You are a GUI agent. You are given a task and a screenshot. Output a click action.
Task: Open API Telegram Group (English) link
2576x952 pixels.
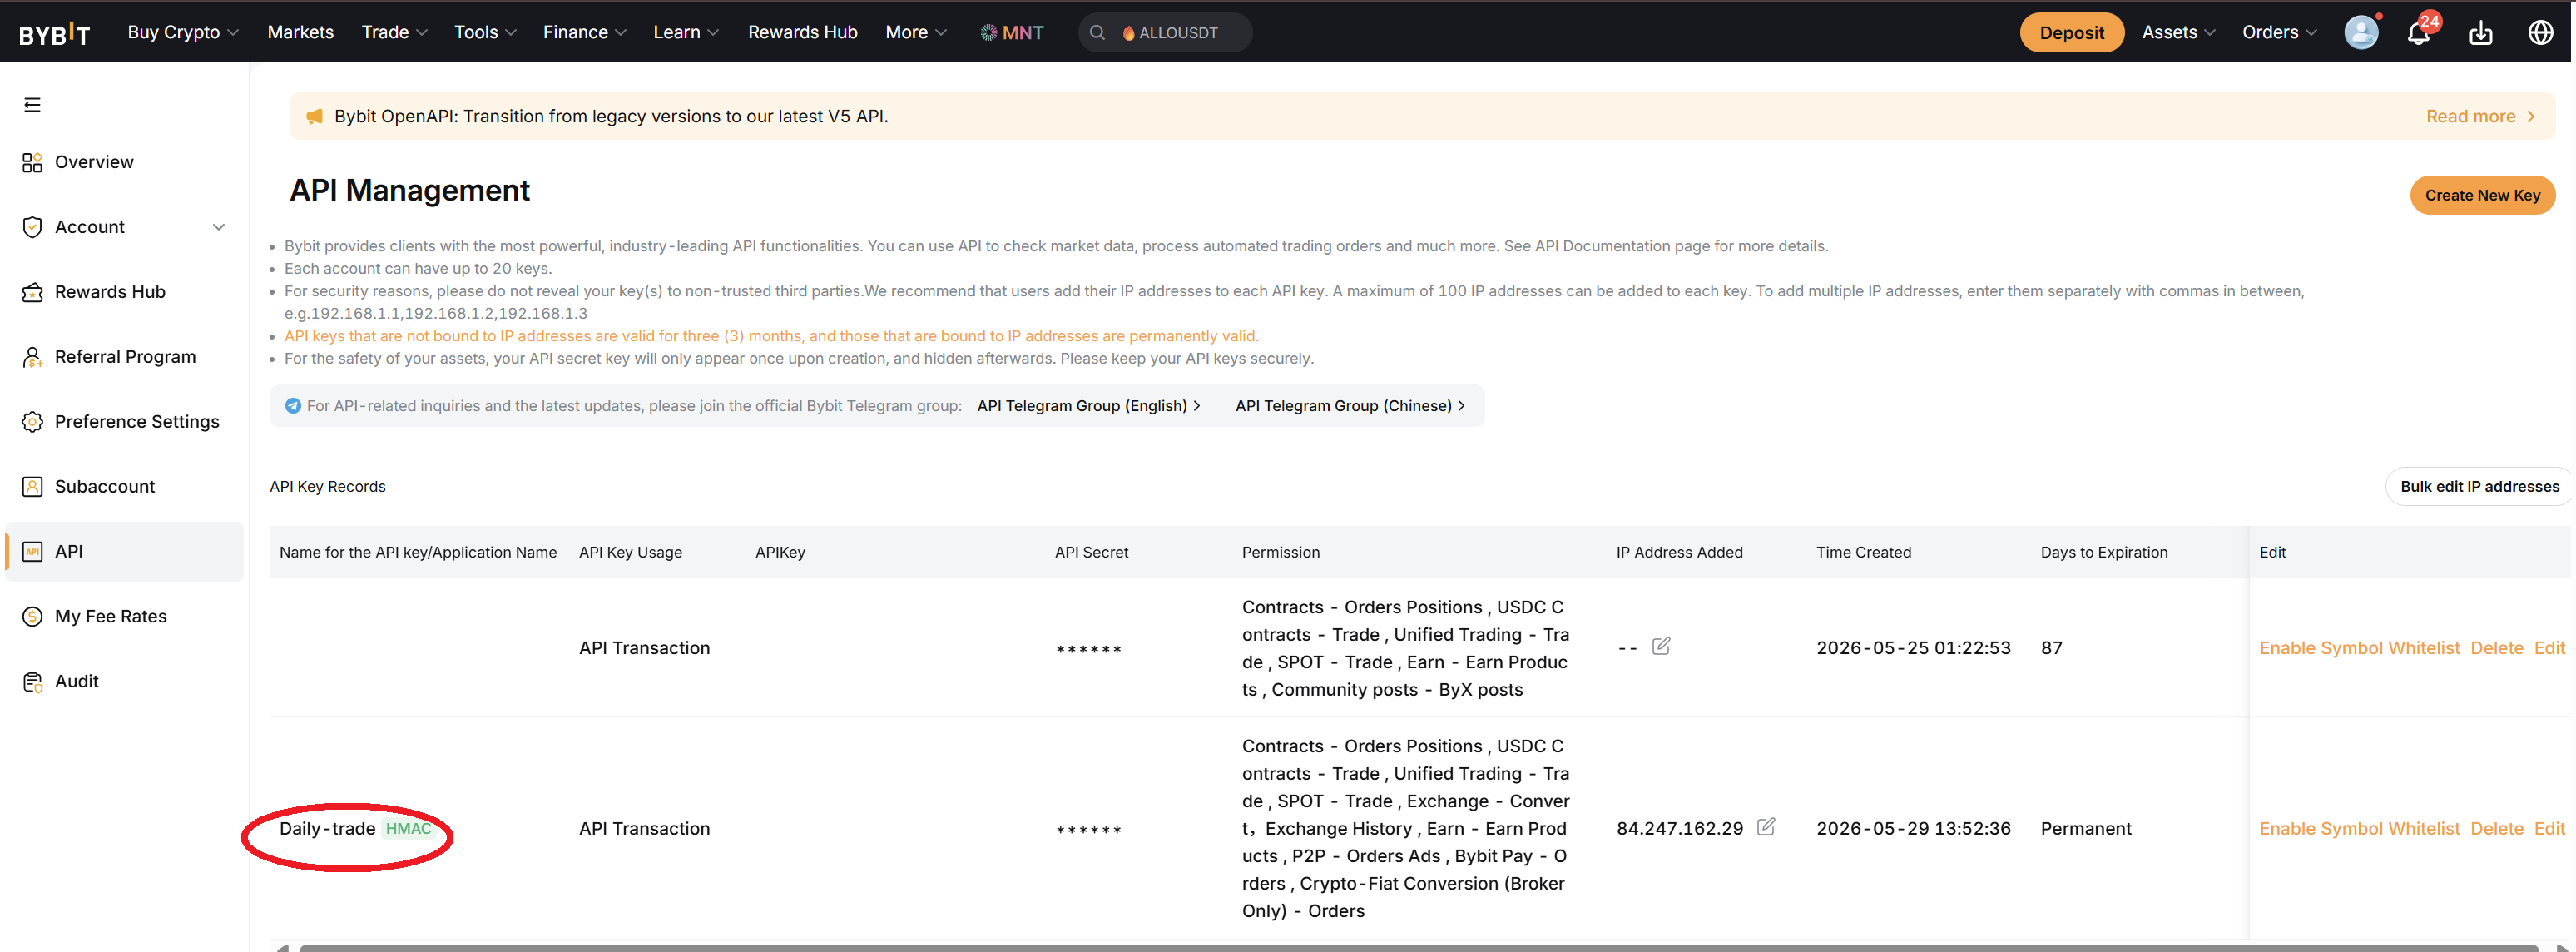tap(1089, 406)
